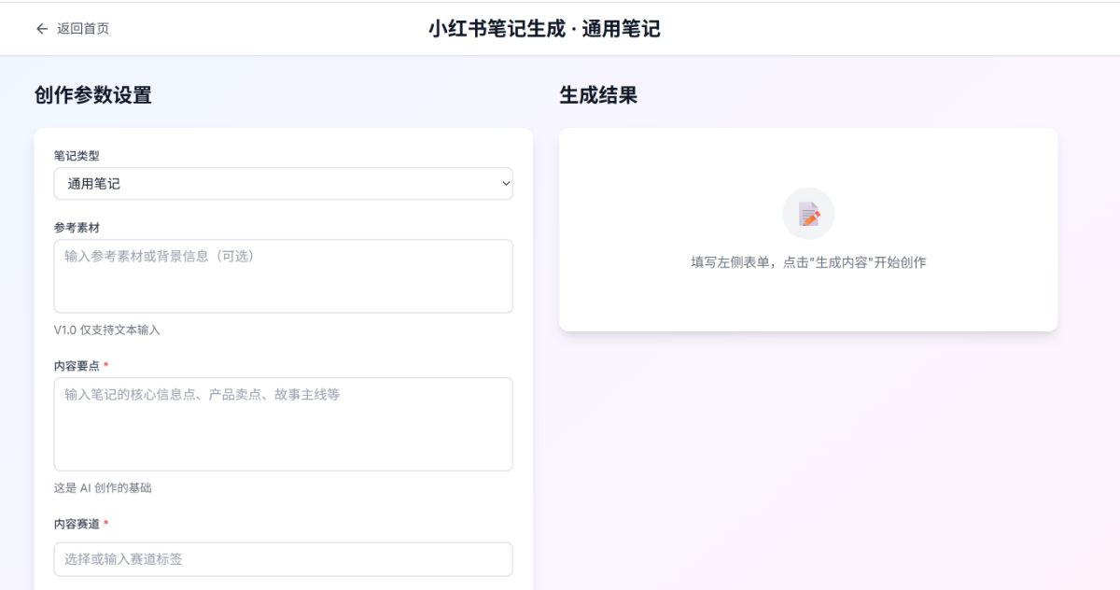Focus the 参考素材 text area
This screenshot has height=590, width=1120.
(x=283, y=275)
